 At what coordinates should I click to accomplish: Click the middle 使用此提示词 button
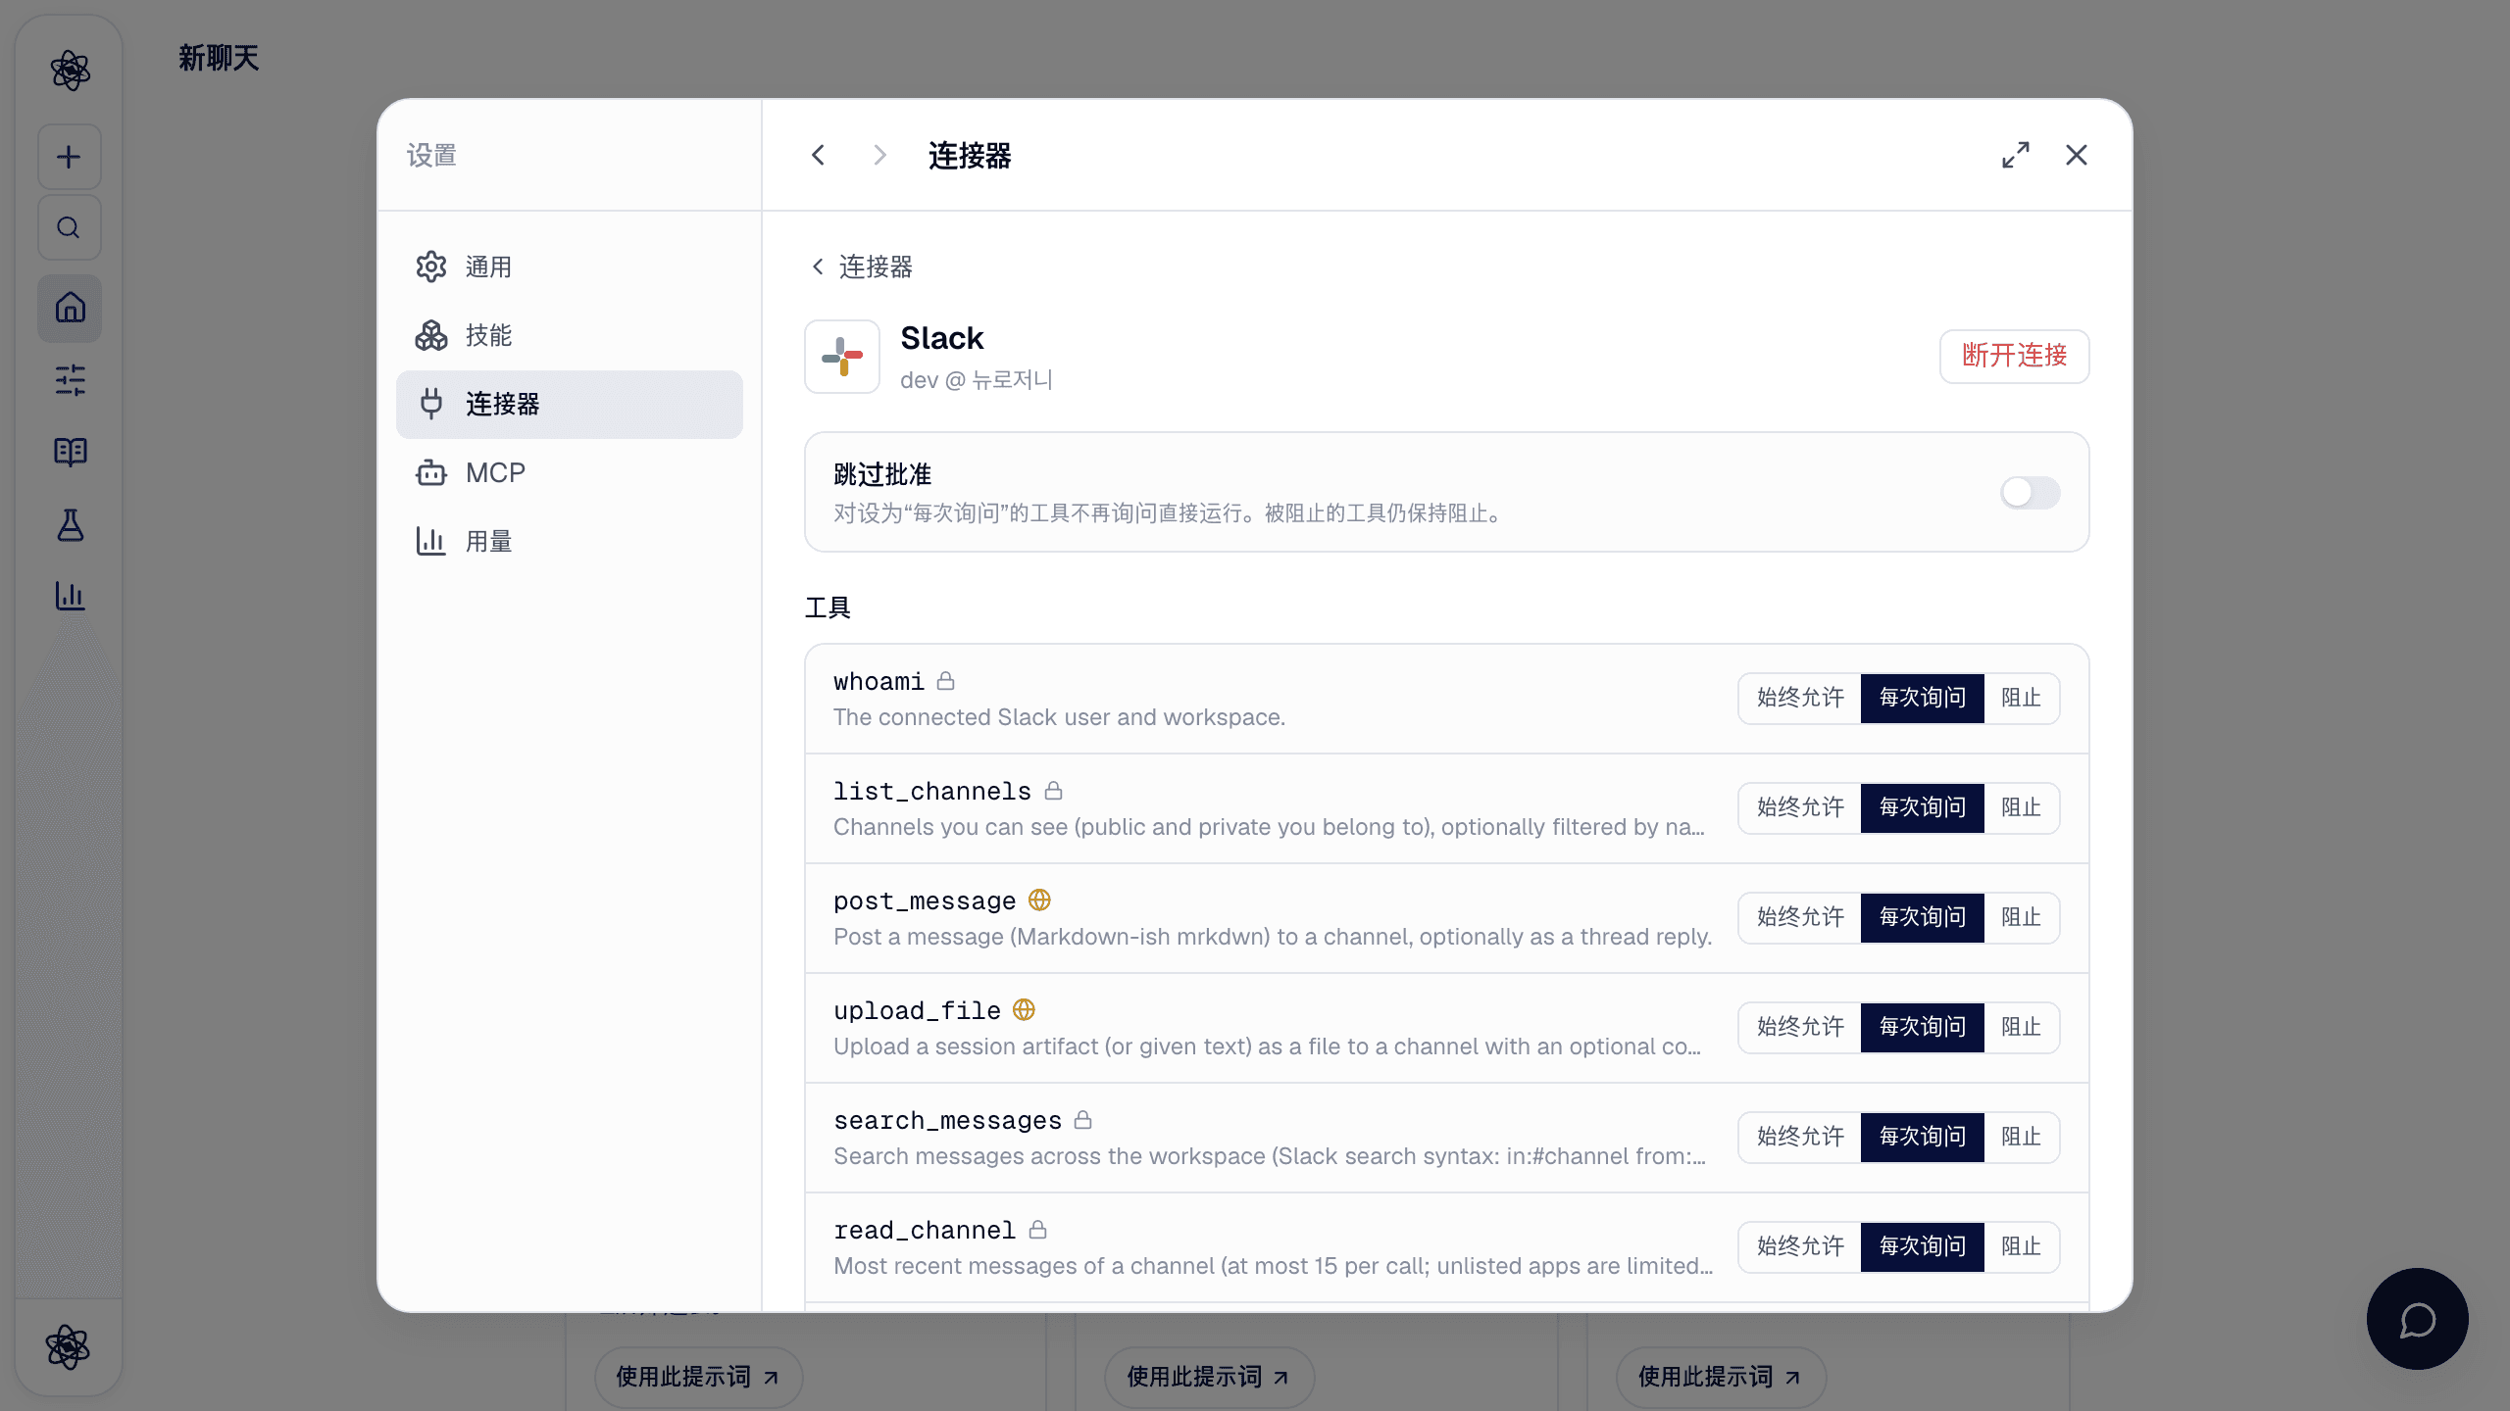1209,1377
